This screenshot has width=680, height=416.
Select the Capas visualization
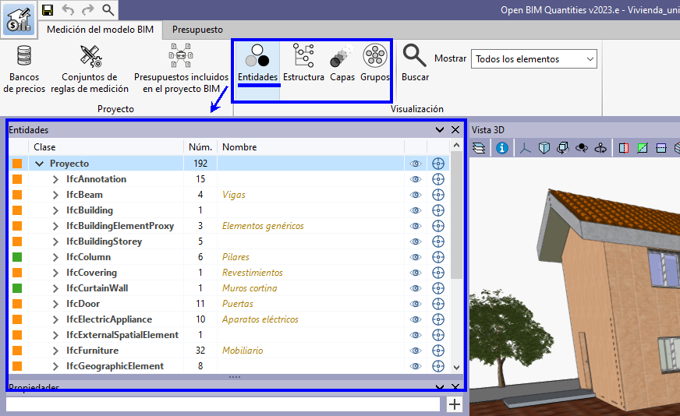(x=342, y=62)
